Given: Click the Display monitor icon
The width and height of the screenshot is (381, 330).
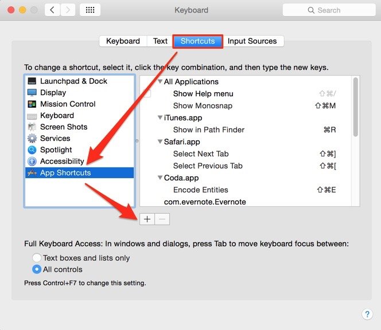Looking at the screenshot, I should click(32, 92).
